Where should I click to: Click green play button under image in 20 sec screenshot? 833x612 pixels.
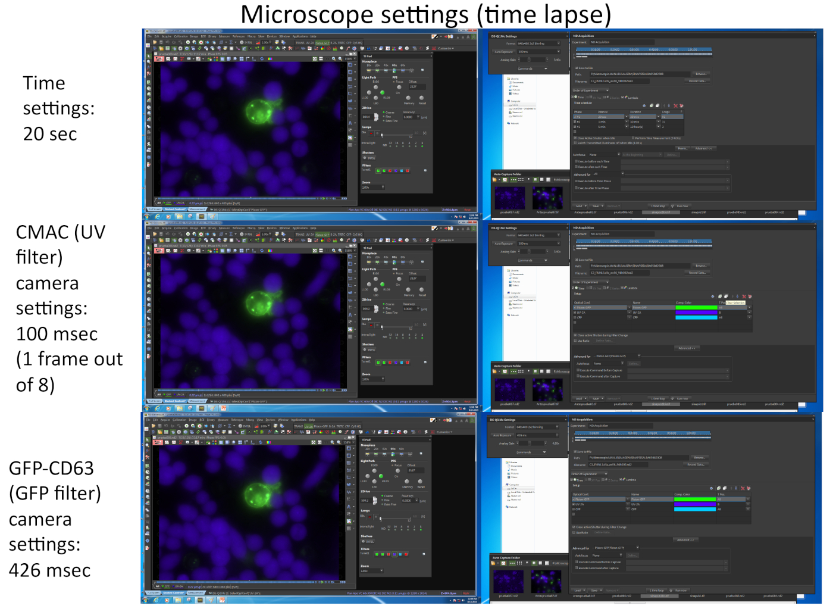coord(324,198)
